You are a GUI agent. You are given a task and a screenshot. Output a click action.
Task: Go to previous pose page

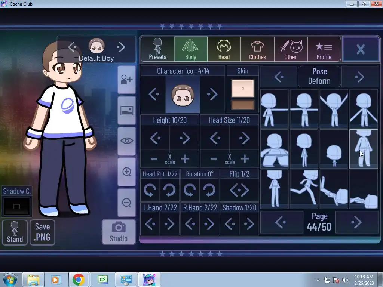pos(282,222)
